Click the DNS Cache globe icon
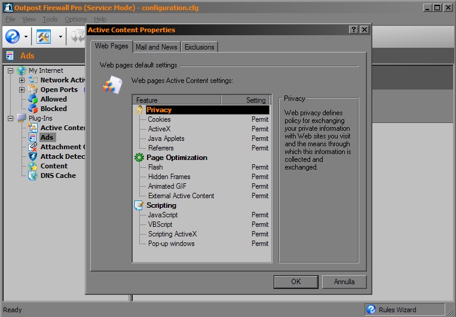The width and height of the screenshot is (456, 317). click(x=33, y=176)
